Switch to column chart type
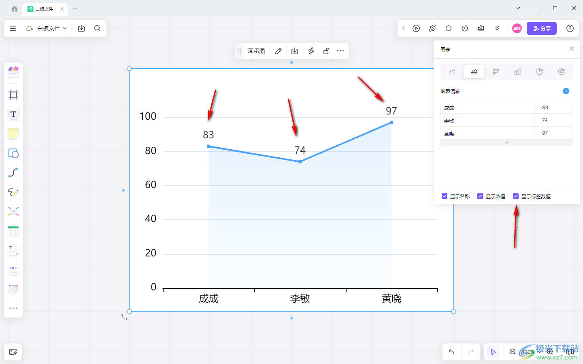The height and width of the screenshot is (364, 583). [x=518, y=72]
